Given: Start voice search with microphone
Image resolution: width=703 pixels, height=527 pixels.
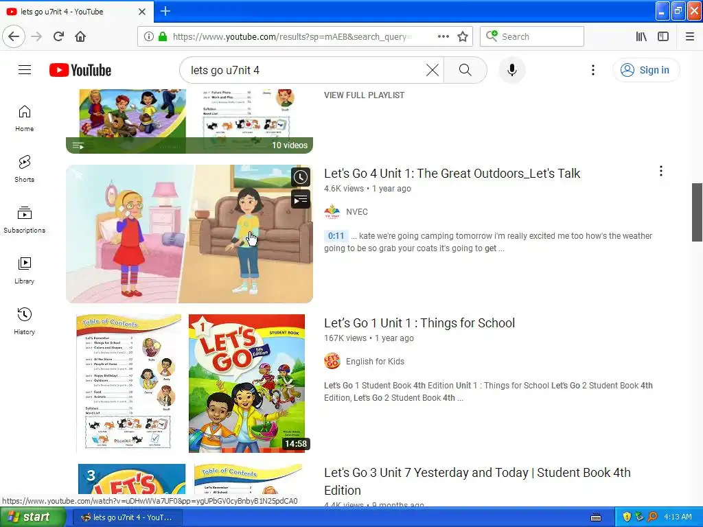Looking at the screenshot, I should point(511,70).
